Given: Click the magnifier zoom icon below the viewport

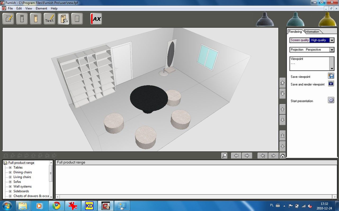Looking at the screenshot, I should coord(224,155).
